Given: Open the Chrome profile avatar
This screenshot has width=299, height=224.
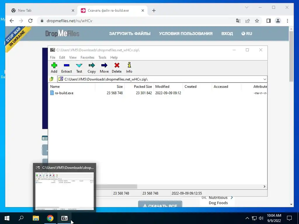Looking at the screenshot, I should click(x=278, y=21).
